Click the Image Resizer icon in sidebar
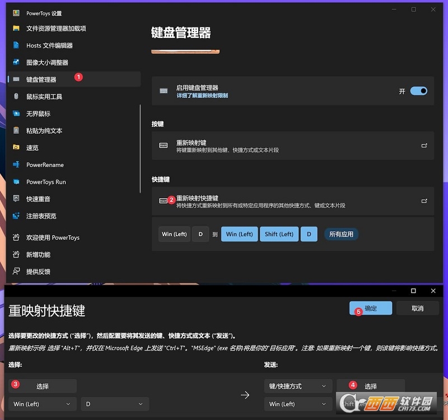 16,62
